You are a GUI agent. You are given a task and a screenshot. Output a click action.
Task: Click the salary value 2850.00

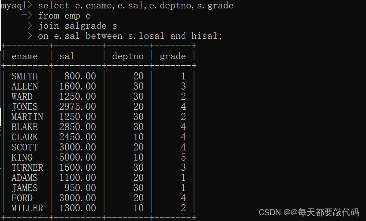point(78,127)
